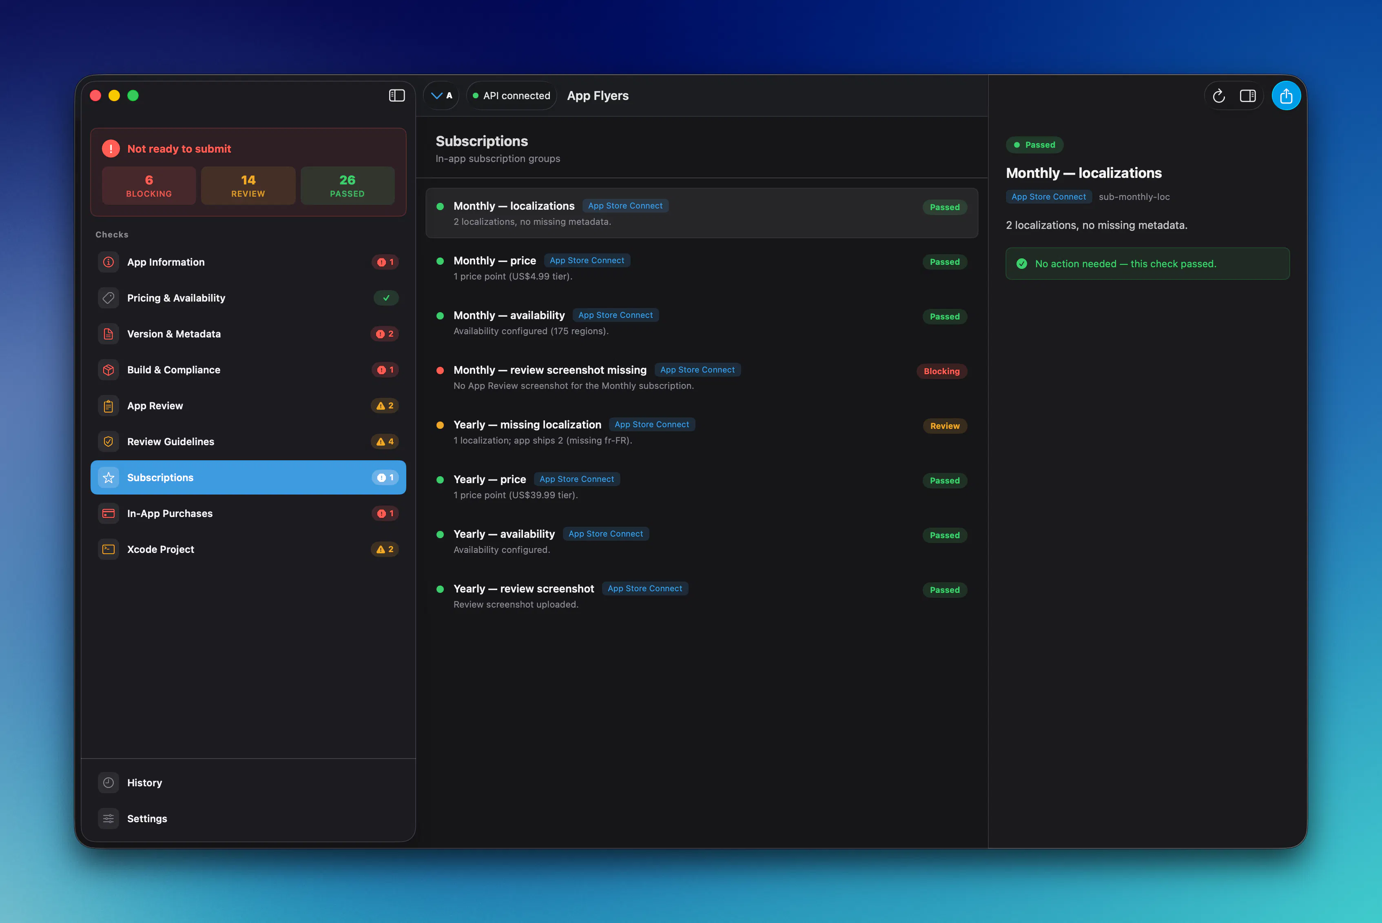
Task: Select the Yearly — review screenshot row
Action: (x=701, y=596)
